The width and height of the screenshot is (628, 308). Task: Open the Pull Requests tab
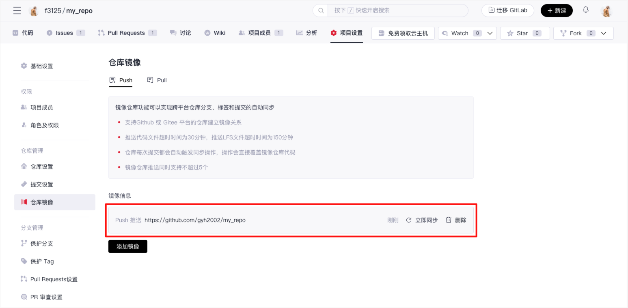tap(126, 33)
